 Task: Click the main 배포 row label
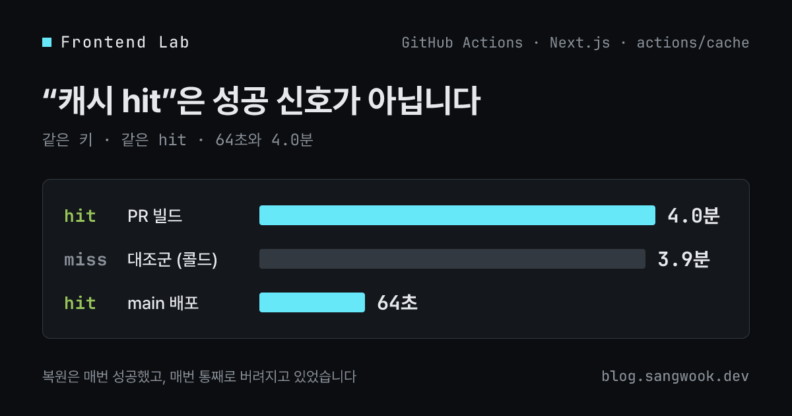(163, 303)
